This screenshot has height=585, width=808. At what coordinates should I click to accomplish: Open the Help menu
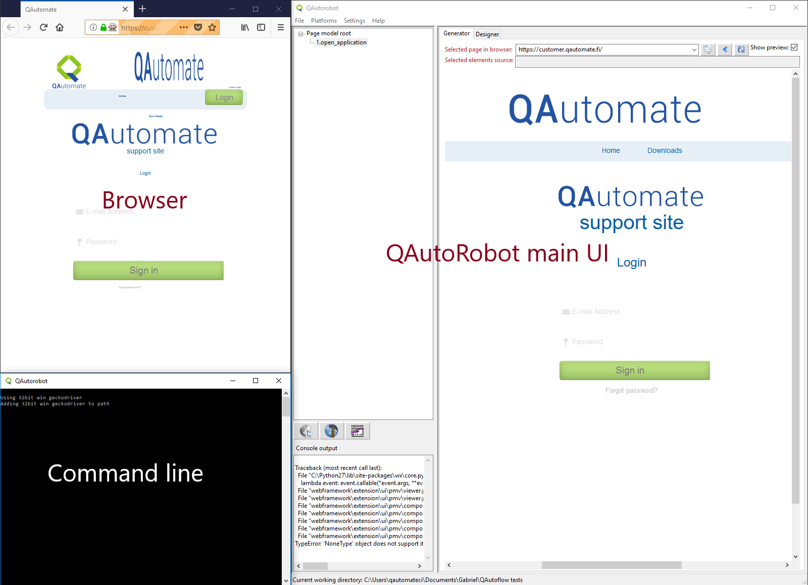point(378,21)
